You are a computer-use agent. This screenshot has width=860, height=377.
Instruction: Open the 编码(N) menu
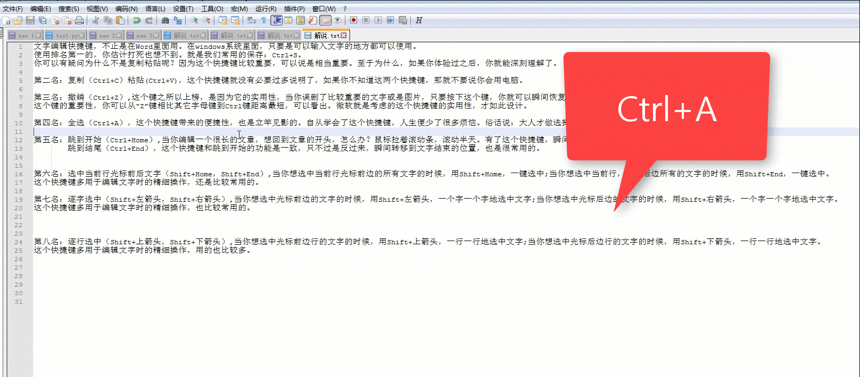pos(126,8)
